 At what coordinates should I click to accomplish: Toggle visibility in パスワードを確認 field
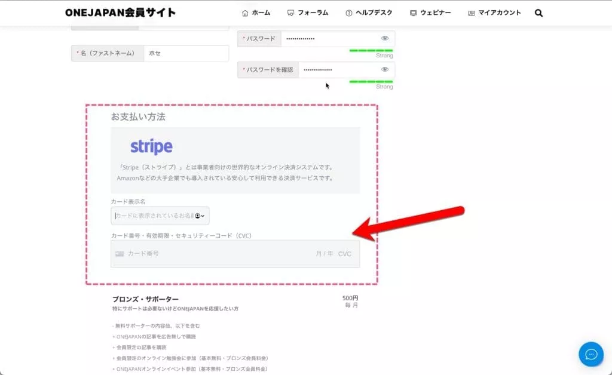pos(385,70)
